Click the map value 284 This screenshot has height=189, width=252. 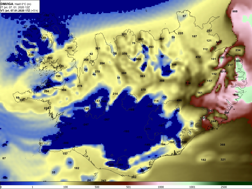click(x=102, y=63)
